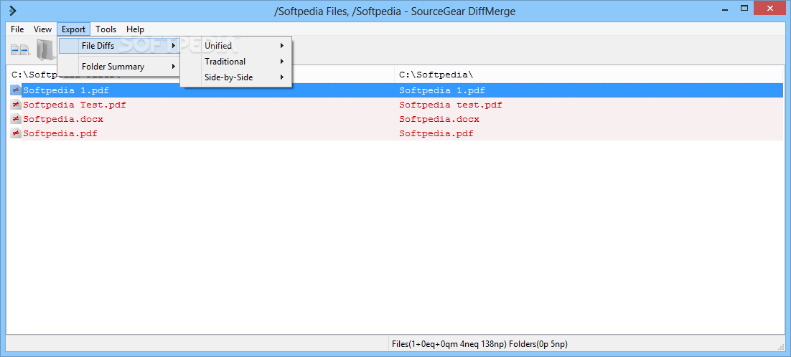
Task: Click not-equal icon beside Softpedia.docx
Action: click(16, 119)
